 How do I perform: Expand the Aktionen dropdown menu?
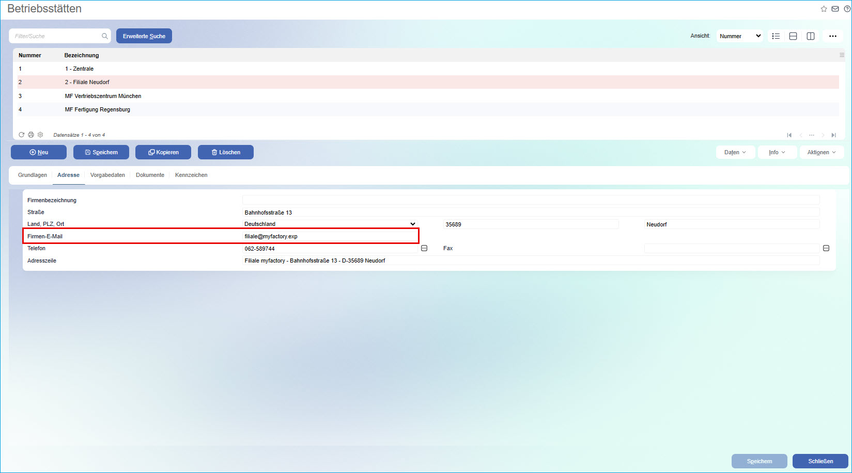click(822, 152)
